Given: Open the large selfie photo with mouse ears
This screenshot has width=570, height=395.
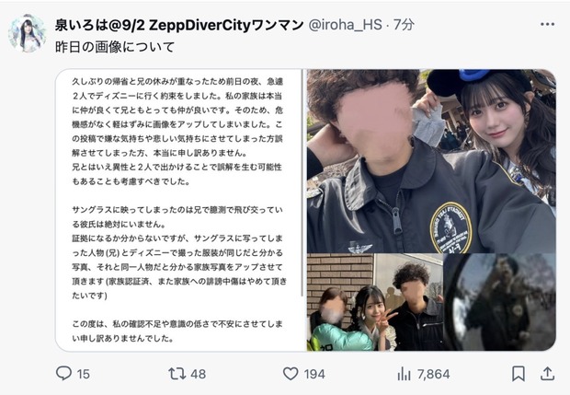Looking at the screenshot, I should [x=431, y=161].
